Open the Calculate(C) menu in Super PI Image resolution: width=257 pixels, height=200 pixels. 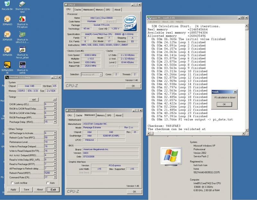[x=154, y=22]
